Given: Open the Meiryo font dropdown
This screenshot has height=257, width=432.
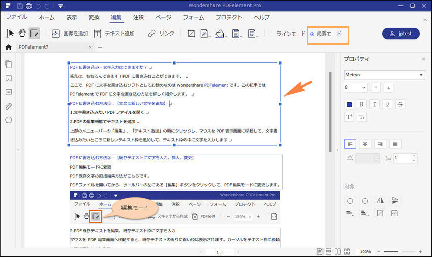Looking at the screenshot, I should point(384,75).
